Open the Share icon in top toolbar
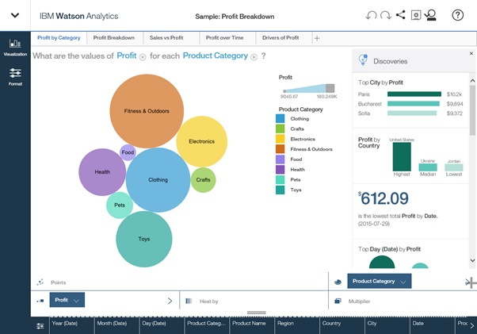This screenshot has height=334, width=477. click(400, 15)
